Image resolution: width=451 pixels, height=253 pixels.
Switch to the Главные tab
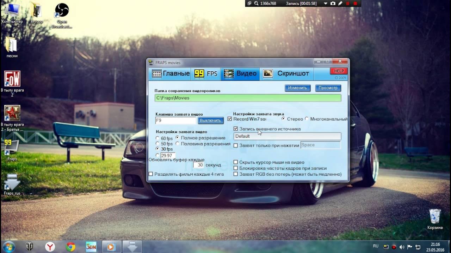[171, 73]
